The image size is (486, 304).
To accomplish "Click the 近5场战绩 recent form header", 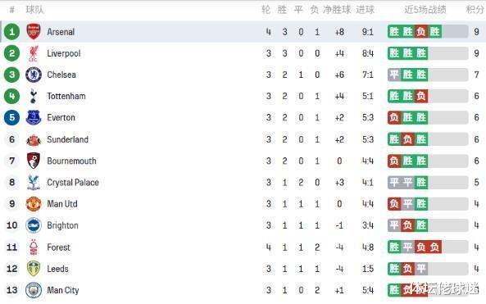I will [x=425, y=10].
